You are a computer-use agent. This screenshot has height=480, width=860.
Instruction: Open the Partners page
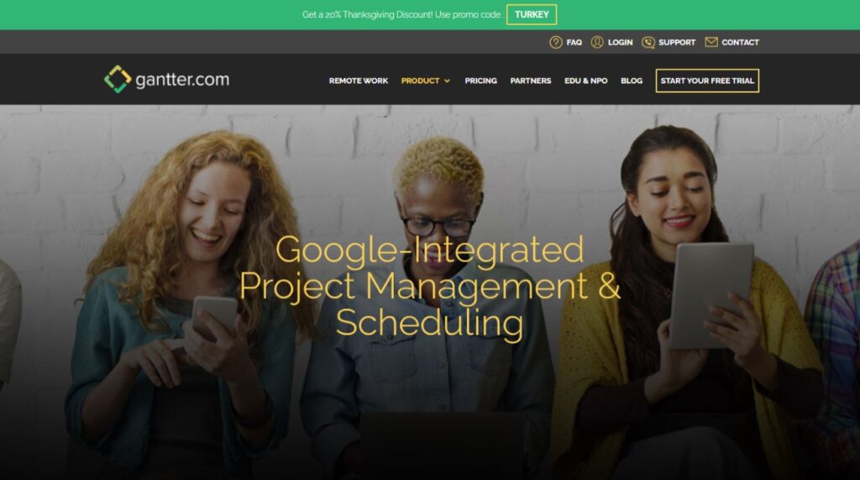point(531,81)
